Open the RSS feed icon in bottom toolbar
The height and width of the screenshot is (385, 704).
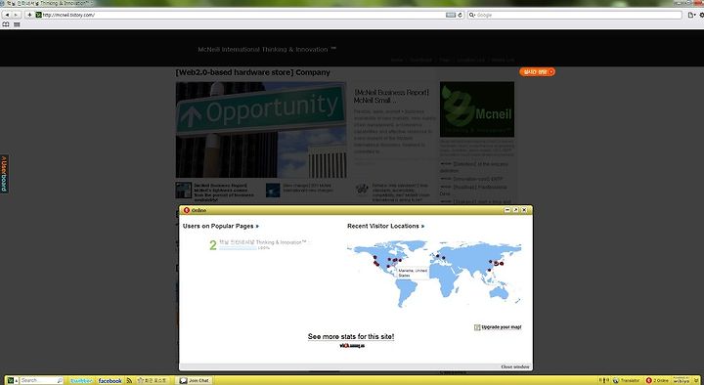(129, 380)
